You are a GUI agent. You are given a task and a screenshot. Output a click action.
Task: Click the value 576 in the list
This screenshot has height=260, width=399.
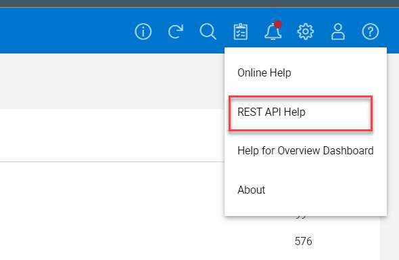[x=304, y=242]
